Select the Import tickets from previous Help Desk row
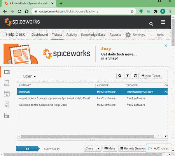This screenshot has height=156, width=175. (x=92, y=98)
